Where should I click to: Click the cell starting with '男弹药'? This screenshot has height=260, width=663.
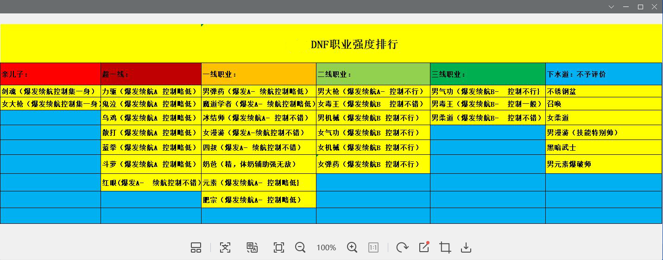(259, 91)
